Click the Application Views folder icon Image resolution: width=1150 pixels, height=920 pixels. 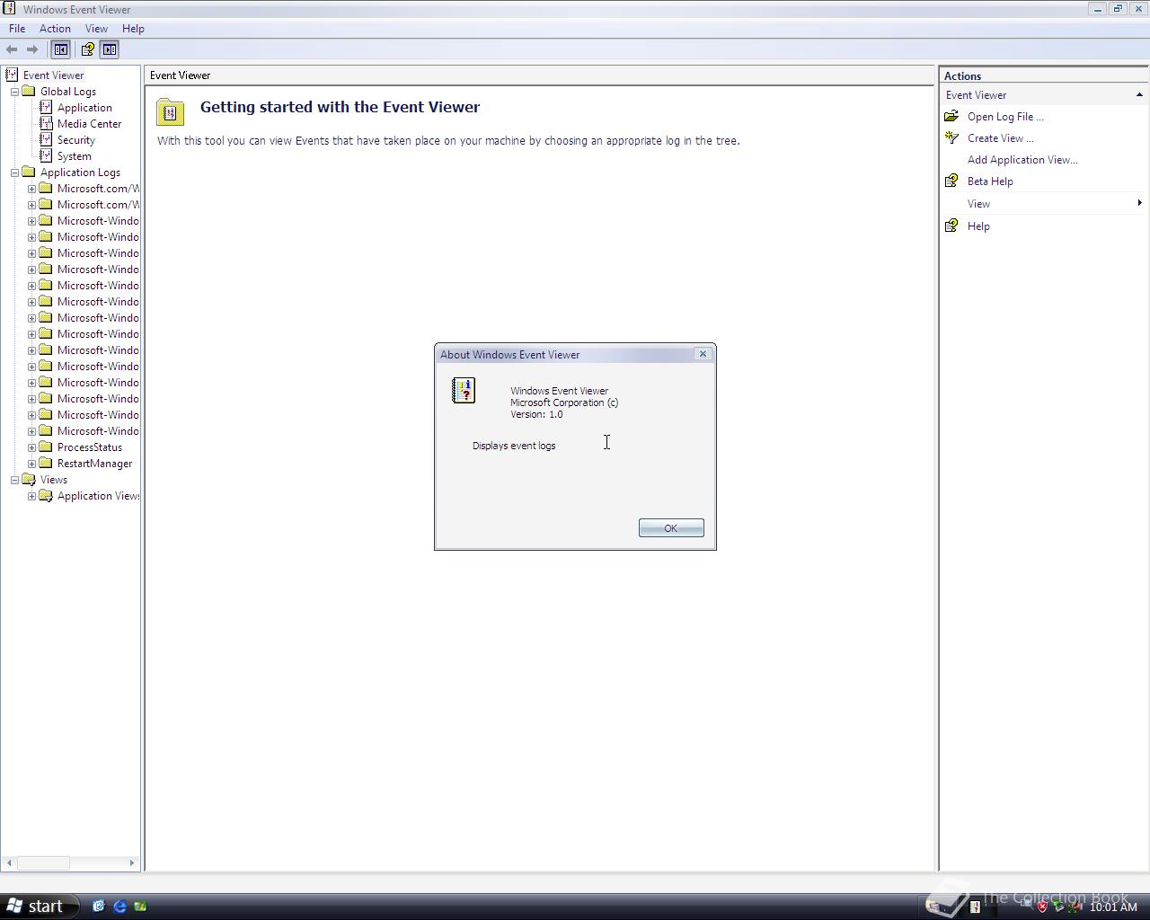[x=46, y=496]
